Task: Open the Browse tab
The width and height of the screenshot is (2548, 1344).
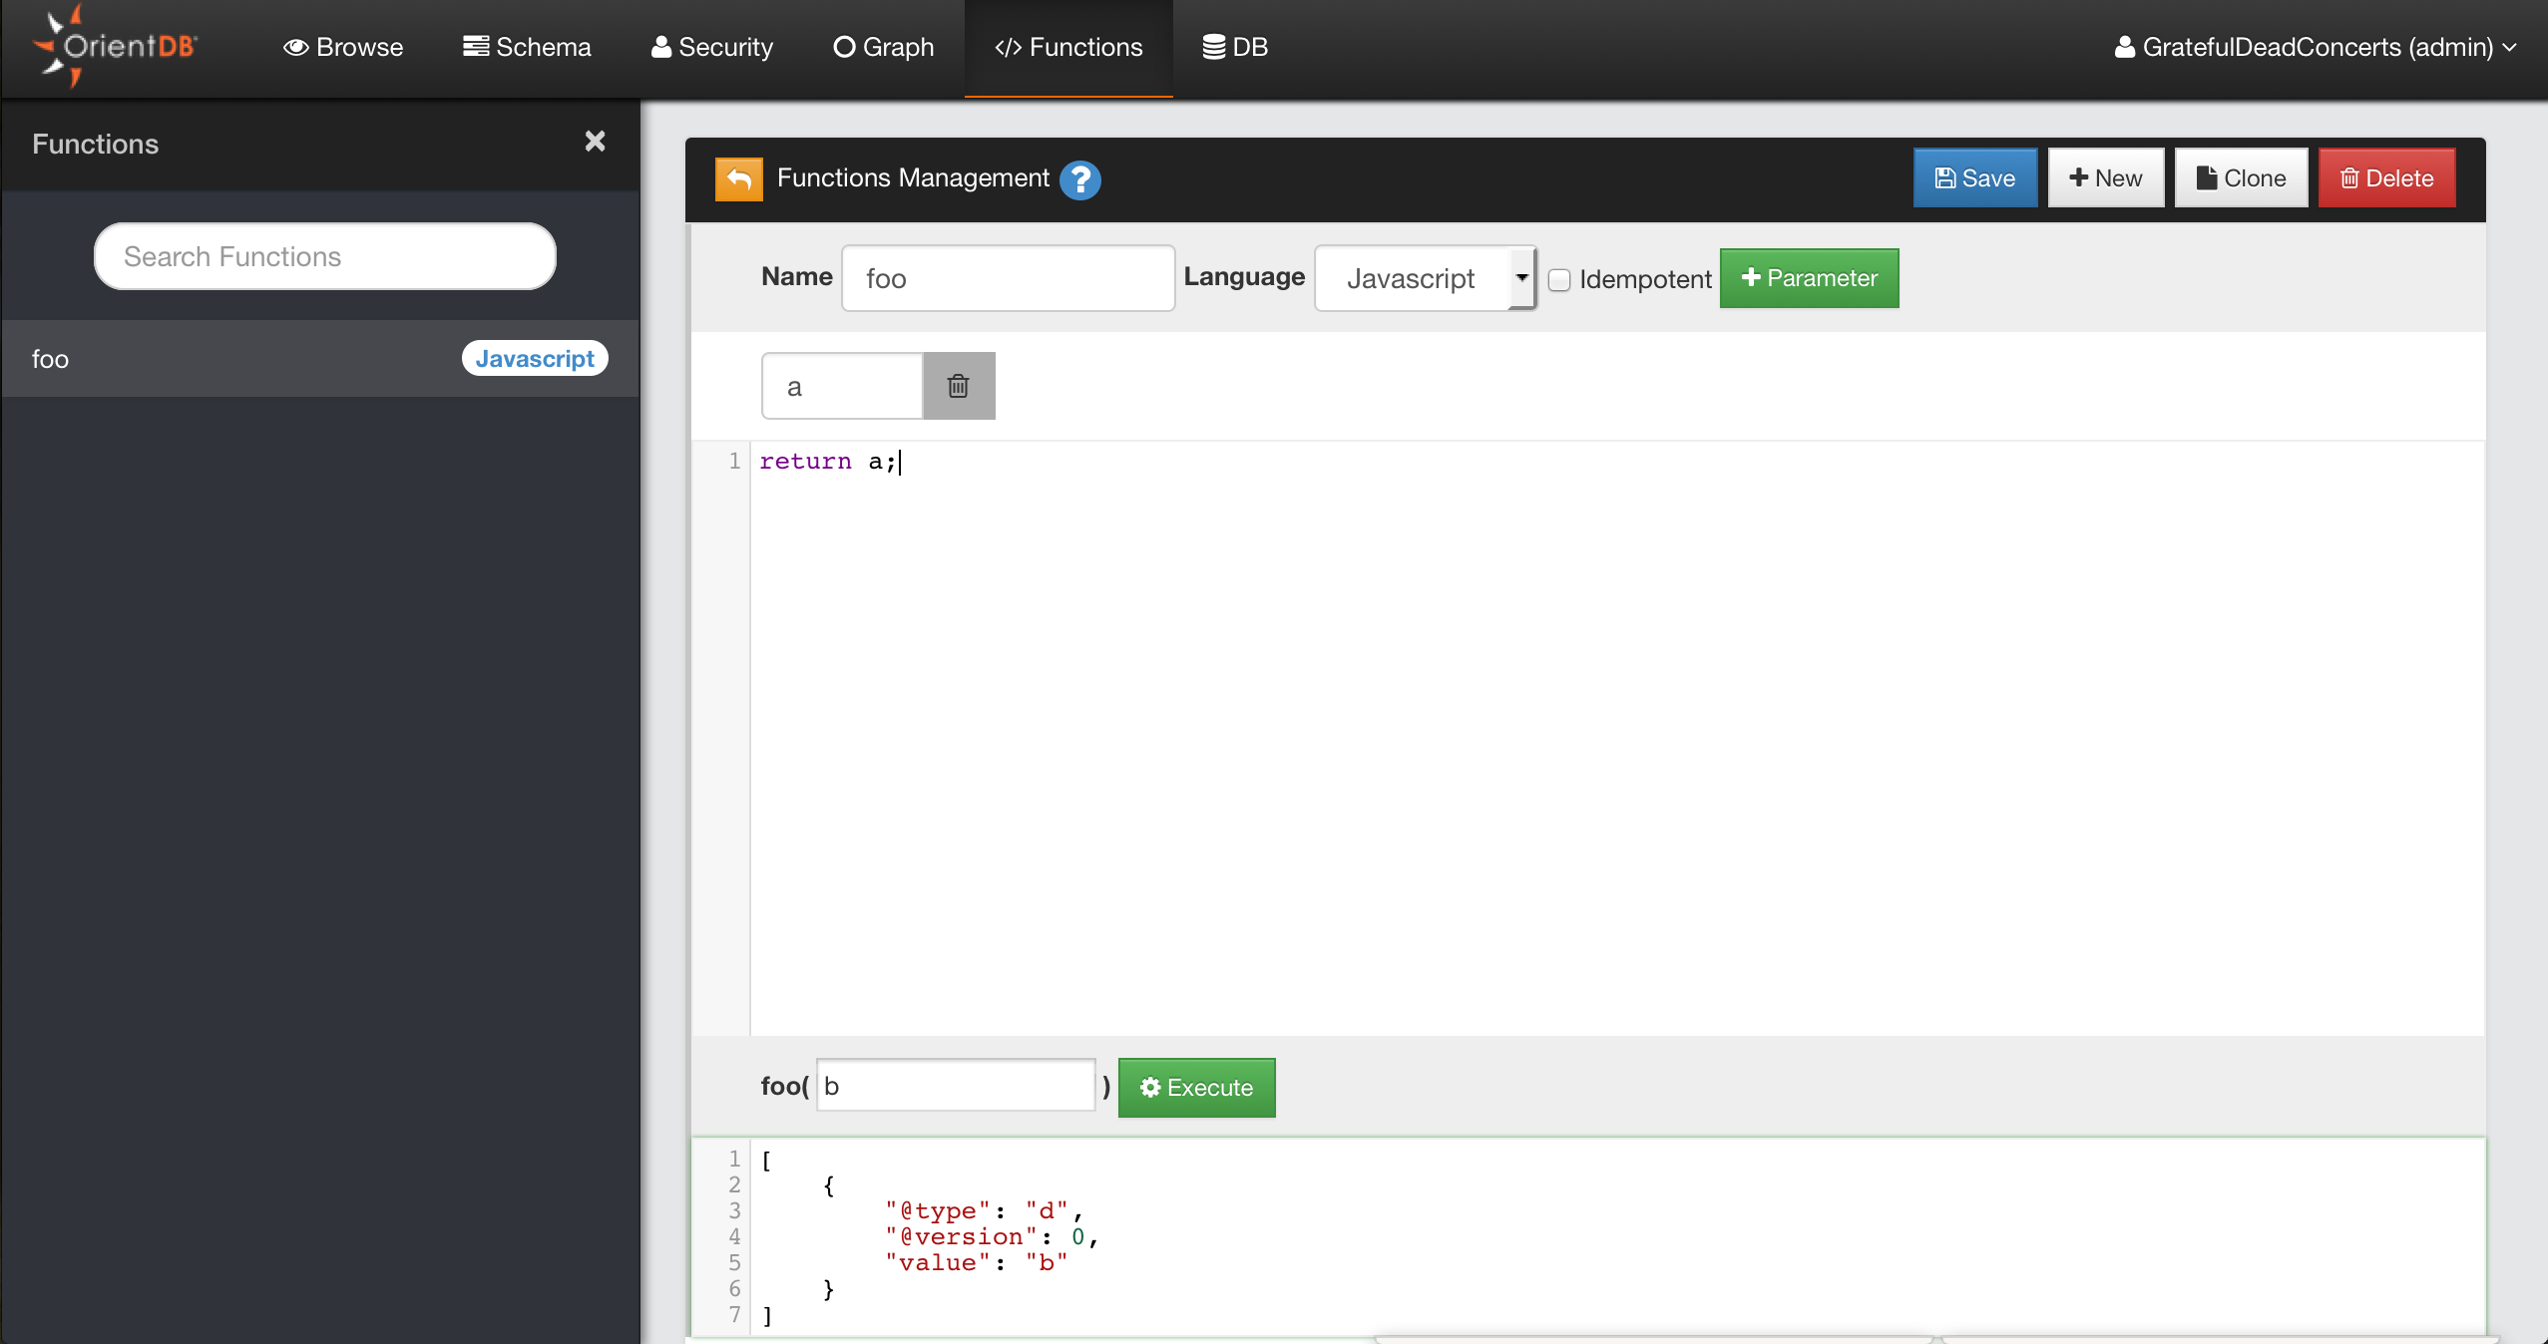Action: pyautogui.click(x=343, y=47)
